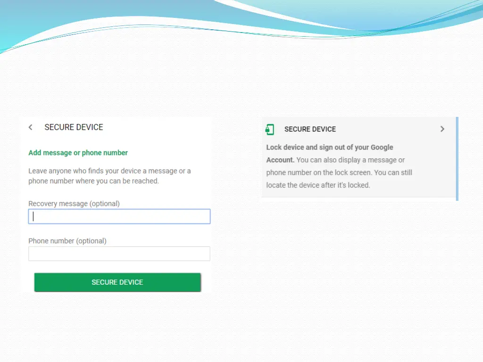
Task: Click the blue vertical bar on card edge
Action: click(457, 158)
